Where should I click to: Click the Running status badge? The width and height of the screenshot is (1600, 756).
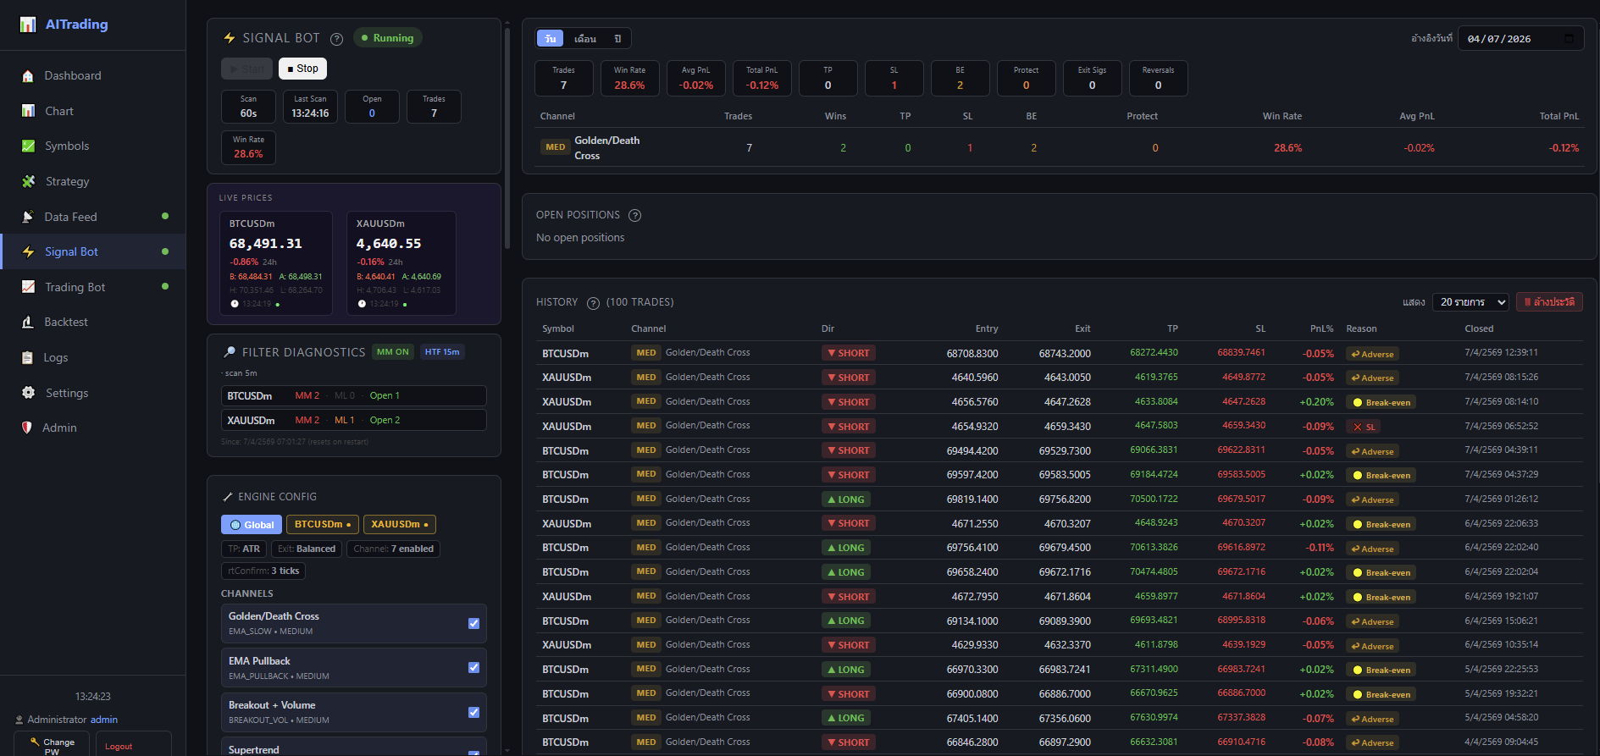(x=387, y=38)
